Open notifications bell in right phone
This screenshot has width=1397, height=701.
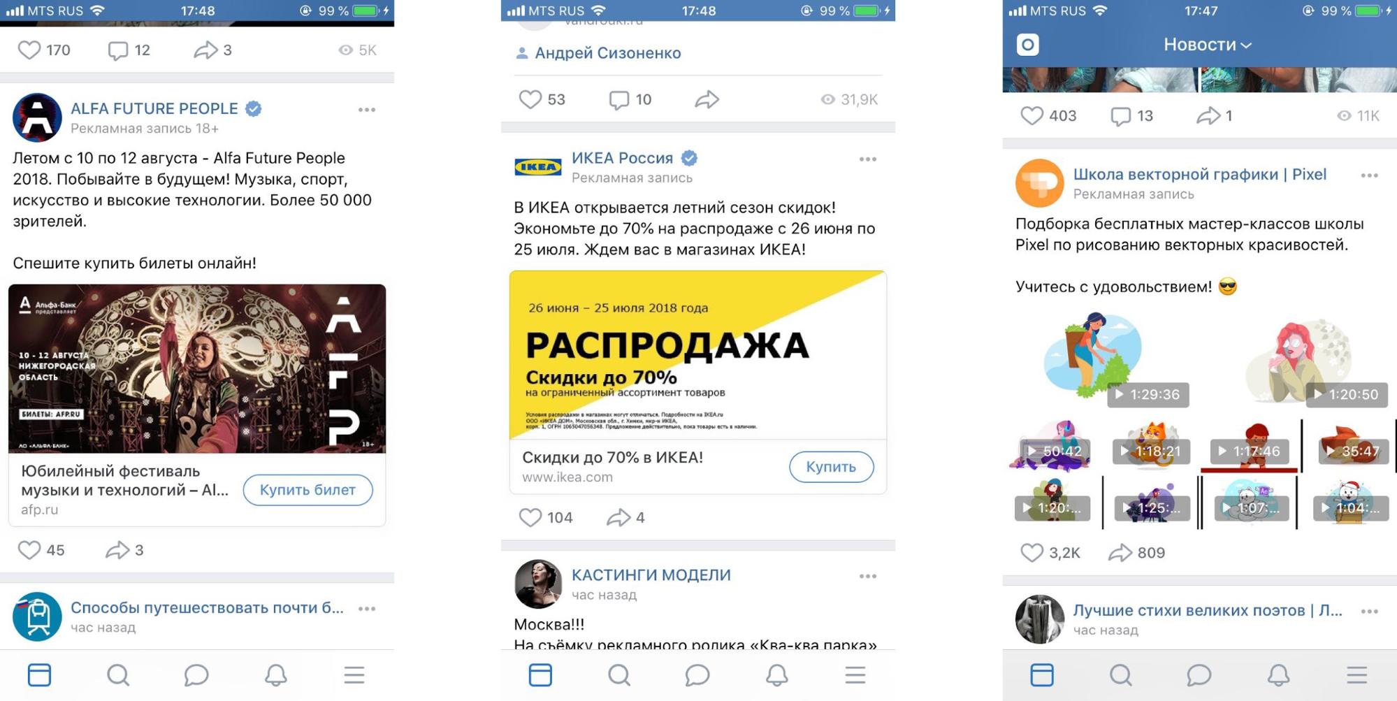(x=1278, y=675)
